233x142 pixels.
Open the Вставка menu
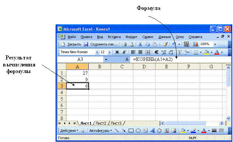click(114, 37)
